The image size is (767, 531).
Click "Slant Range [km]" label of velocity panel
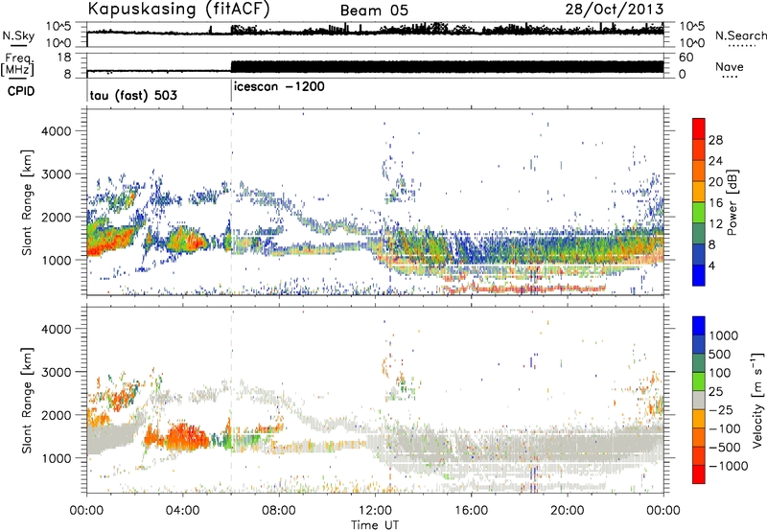(27, 400)
